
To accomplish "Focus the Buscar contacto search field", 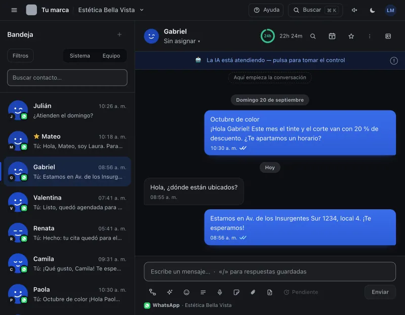I will tap(67, 77).
